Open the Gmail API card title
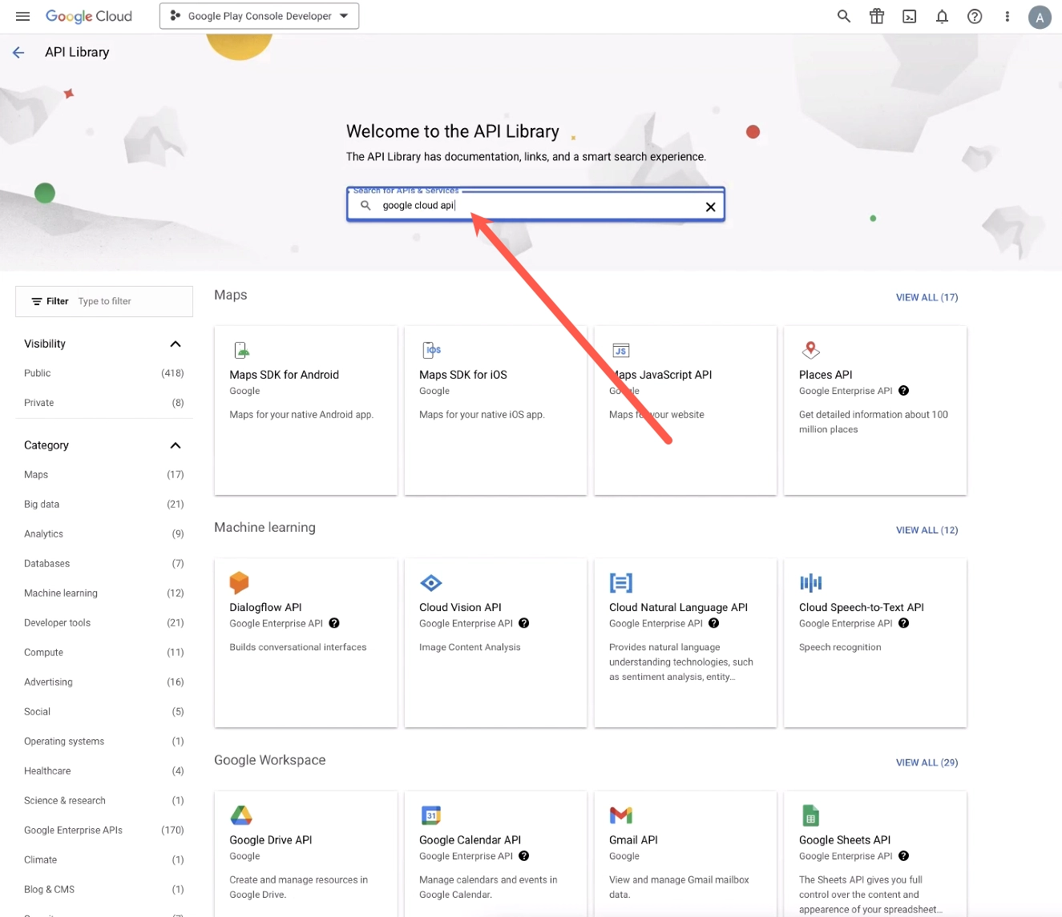The width and height of the screenshot is (1062, 917). click(633, 840)
